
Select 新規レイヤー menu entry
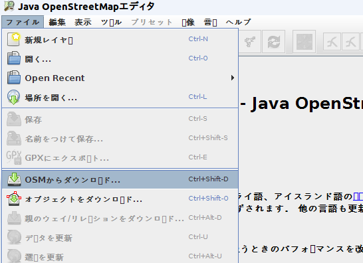pyautogui.click(x=120, y=40)
